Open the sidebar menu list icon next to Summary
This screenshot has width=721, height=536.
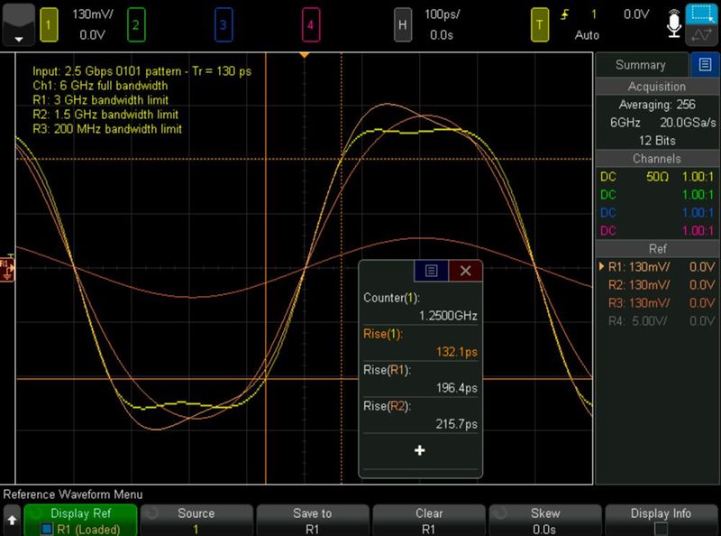pyautogui.click(x=705, y=64)
